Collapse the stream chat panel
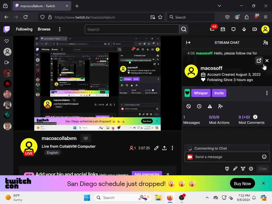This screenshot has height=204, width=272. pos(188,43)
